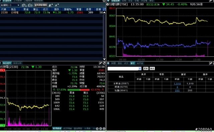Switch to the 商品走勢 tab
Screen dimensions: 214x132
click(7, 63)
